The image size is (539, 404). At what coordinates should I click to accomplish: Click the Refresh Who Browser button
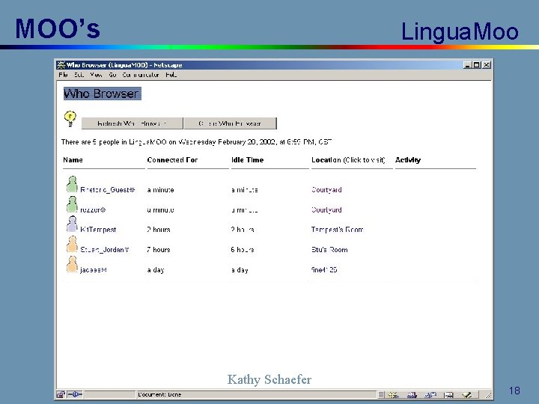(132, 123)
